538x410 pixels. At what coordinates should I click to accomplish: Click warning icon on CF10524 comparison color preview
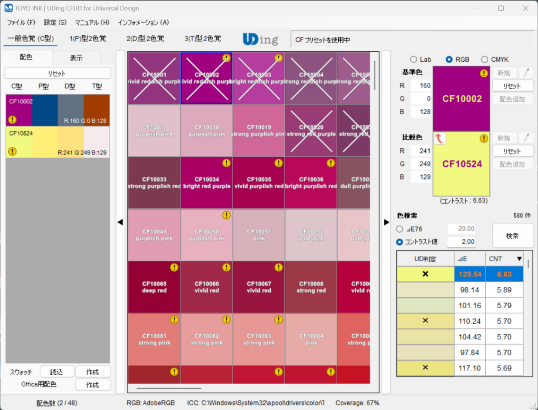click(x=484, y=139)
